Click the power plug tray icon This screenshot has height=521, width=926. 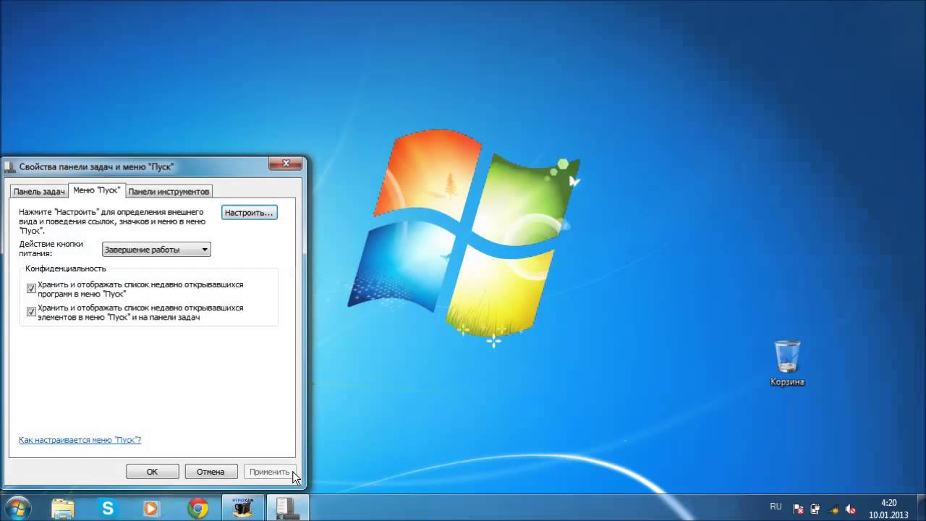point(815,509)
